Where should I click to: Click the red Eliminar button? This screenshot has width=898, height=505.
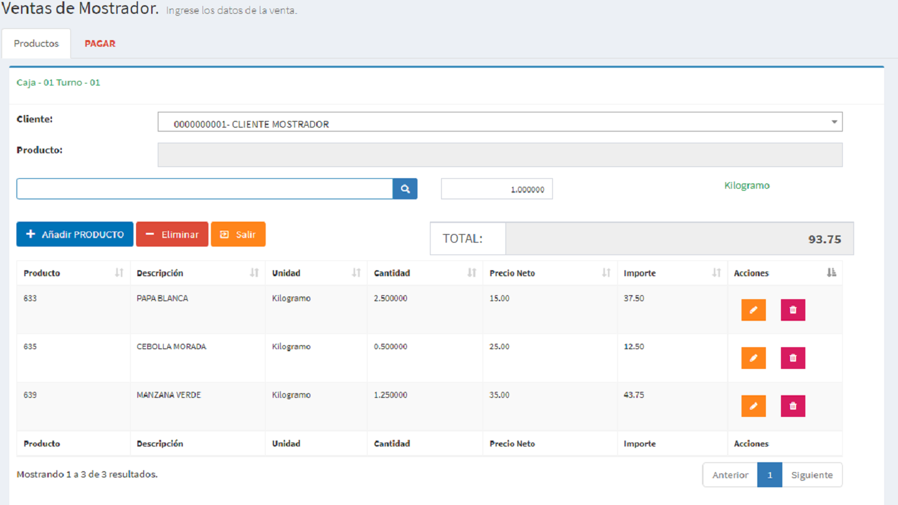172,234
